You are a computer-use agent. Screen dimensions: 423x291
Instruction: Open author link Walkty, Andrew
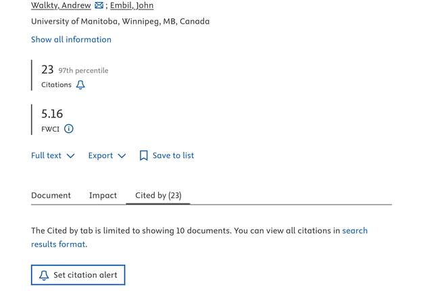pos(61,5)
